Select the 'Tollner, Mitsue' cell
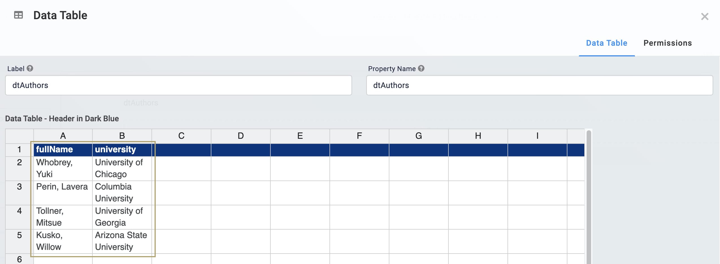Image resolution: width=720 pixels, height=264 pixels. pyautogui.click(x=63, y=217)
